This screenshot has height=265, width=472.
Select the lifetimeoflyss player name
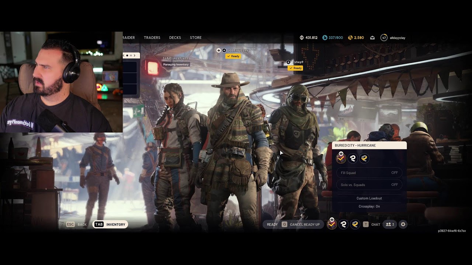pyautogui.click(x=176, y=58)
